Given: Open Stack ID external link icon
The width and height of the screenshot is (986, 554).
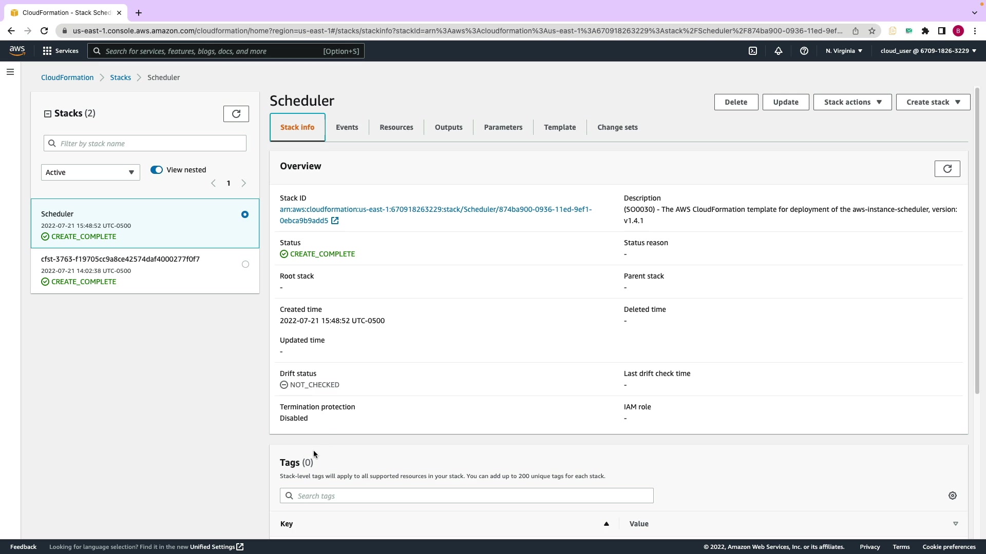Looking at the screenshot, I should click(335, 221).
